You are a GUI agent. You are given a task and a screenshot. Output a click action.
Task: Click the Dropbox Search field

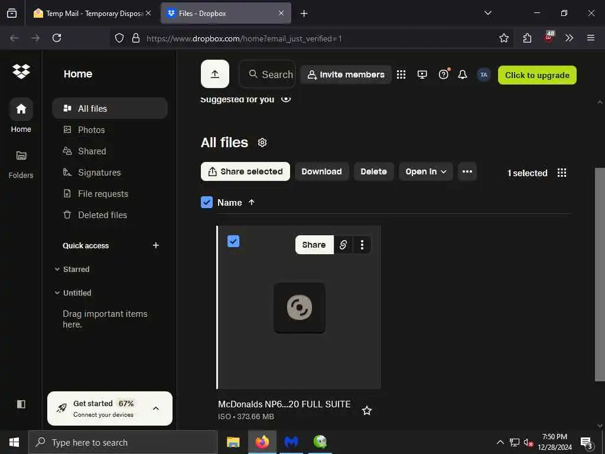(267, 74)
